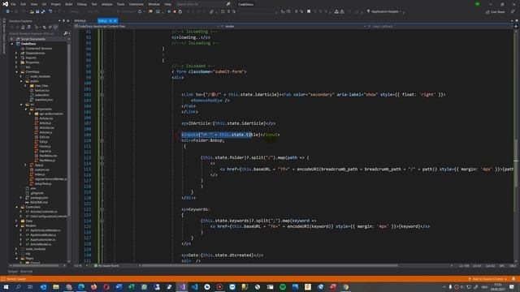Screen dimensions: 520x292
Task: Switch to the Article.js editor tab
Action: tap(80, 20)
